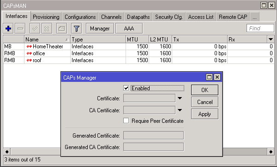Click roof interface red arrows icon

(29, 60)
